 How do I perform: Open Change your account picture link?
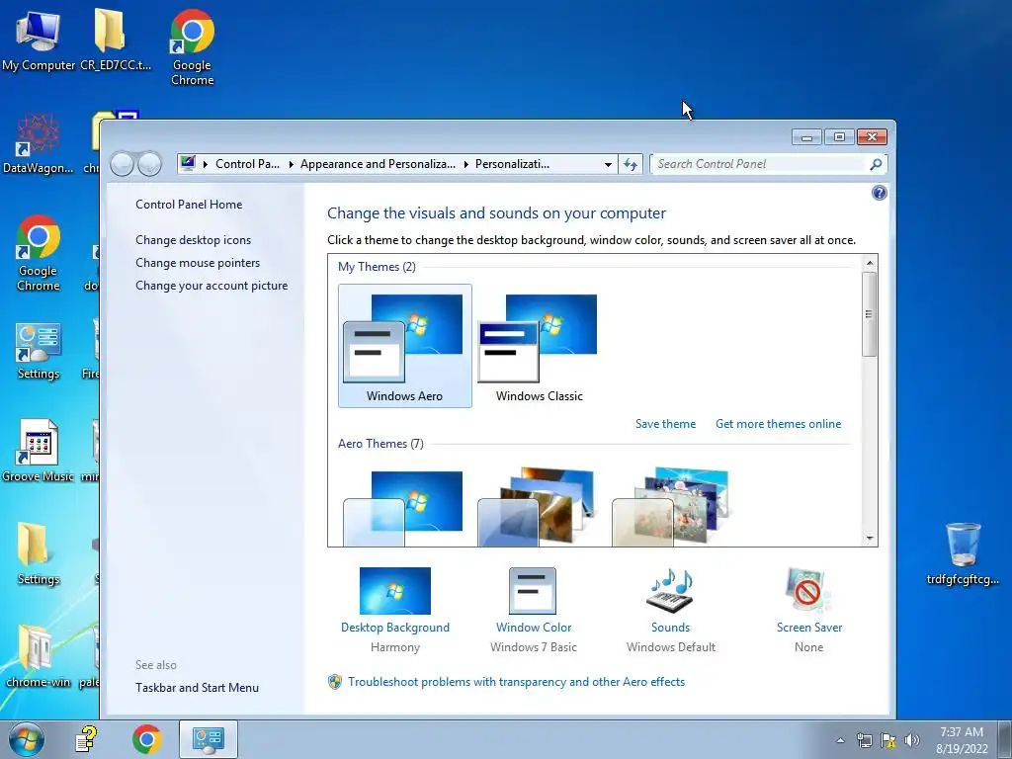click(x=211, y=286)
